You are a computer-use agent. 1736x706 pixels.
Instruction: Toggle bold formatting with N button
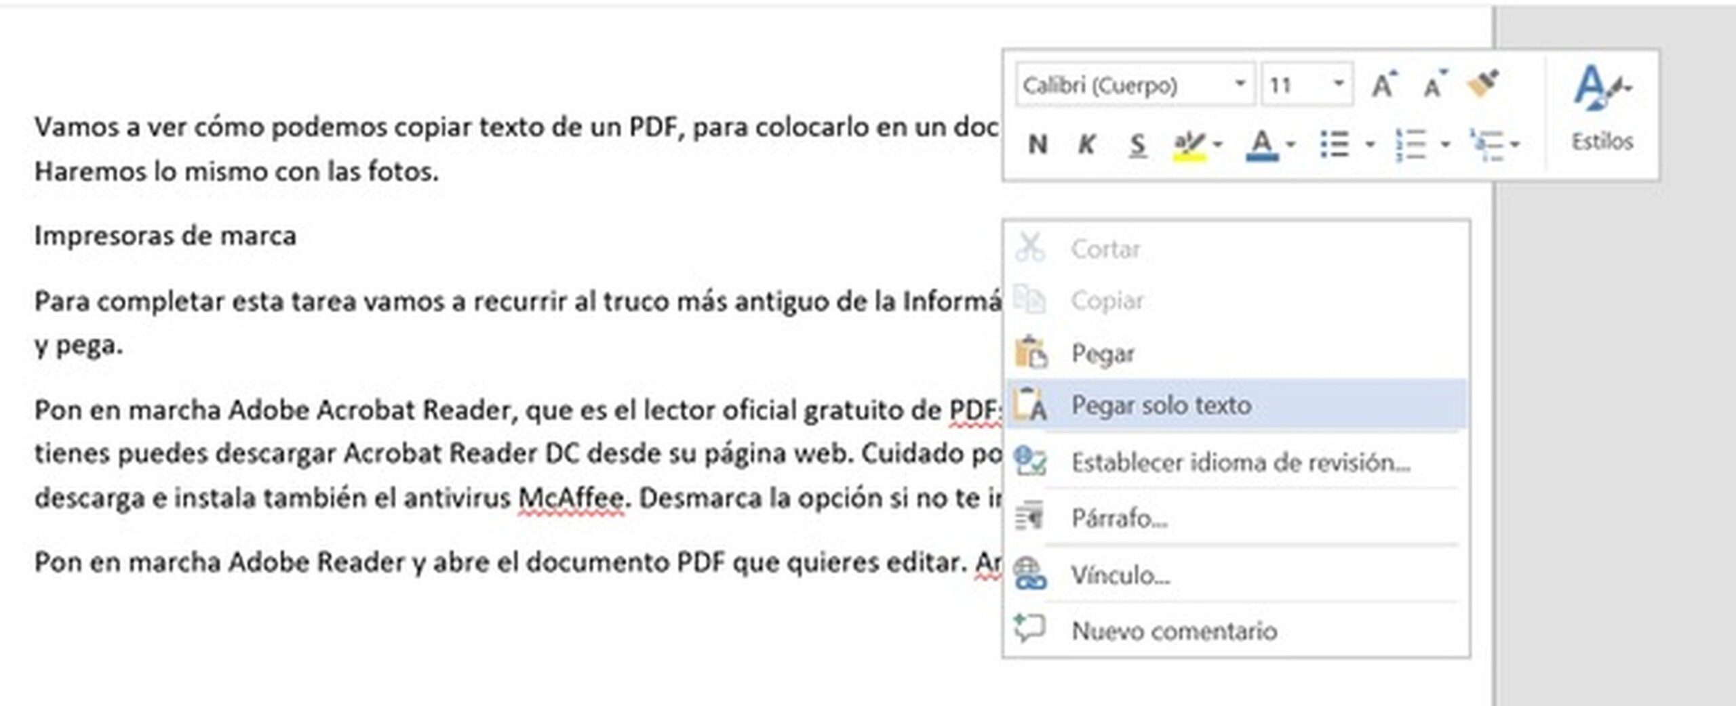(x=1038, y=144)
